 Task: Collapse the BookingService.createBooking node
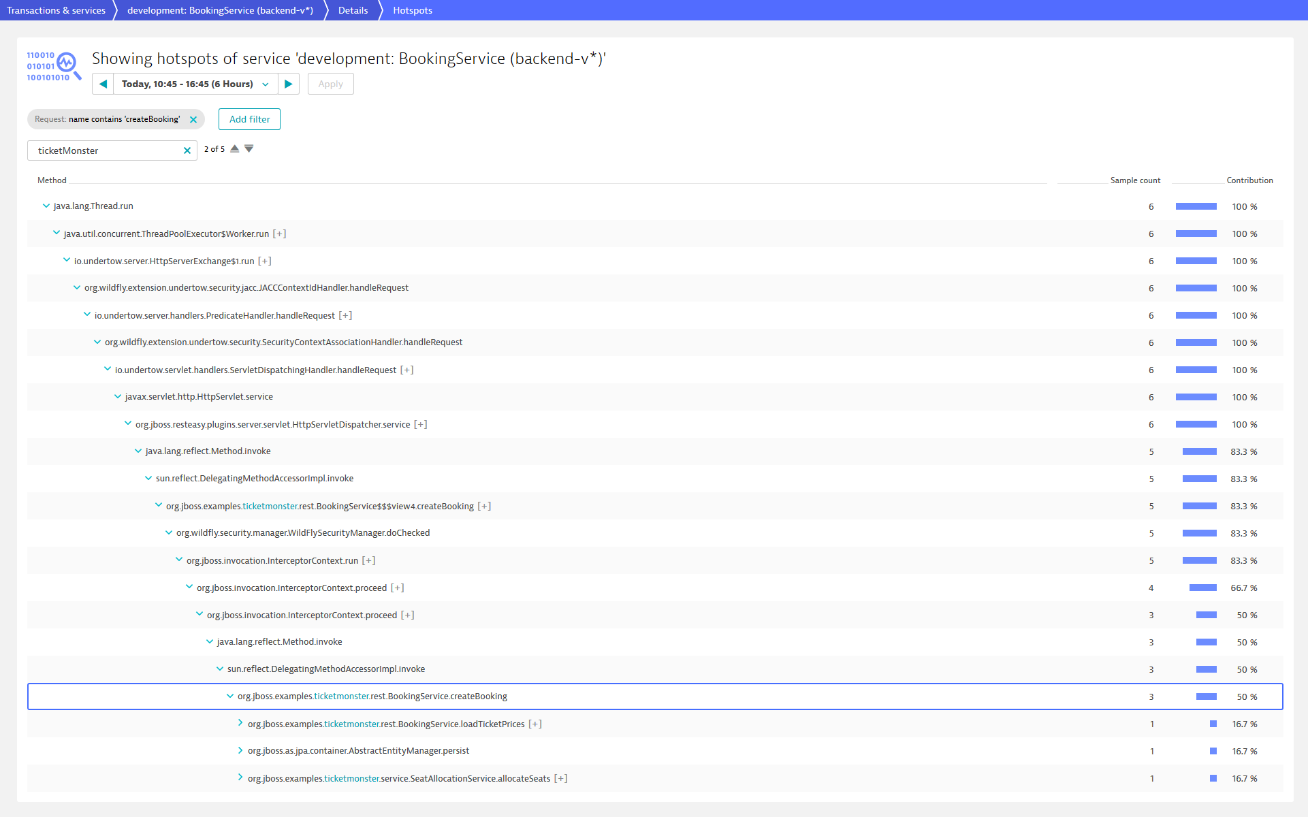point(230,696)
